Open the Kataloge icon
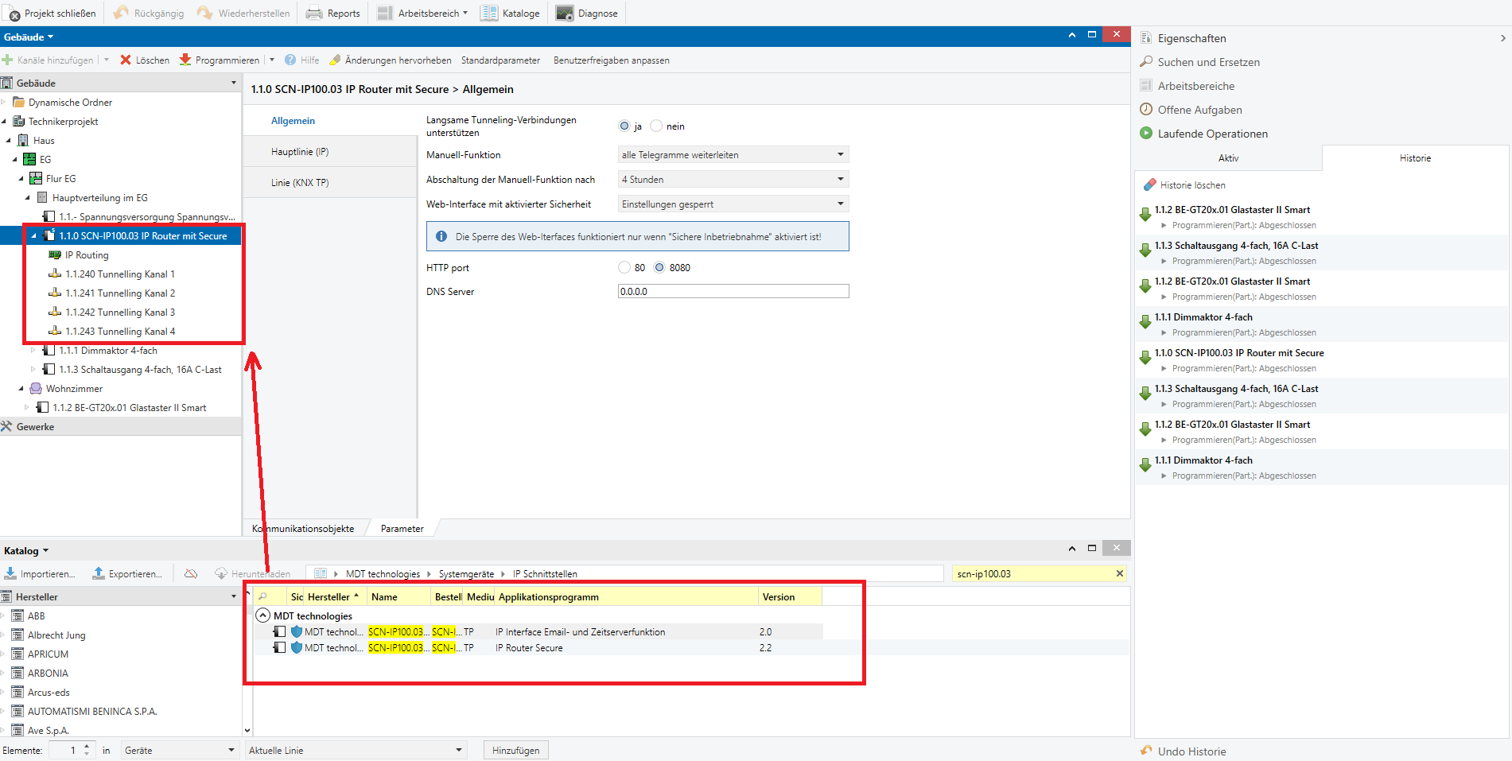Screen dimensions: 1512x761 (489, 13)
